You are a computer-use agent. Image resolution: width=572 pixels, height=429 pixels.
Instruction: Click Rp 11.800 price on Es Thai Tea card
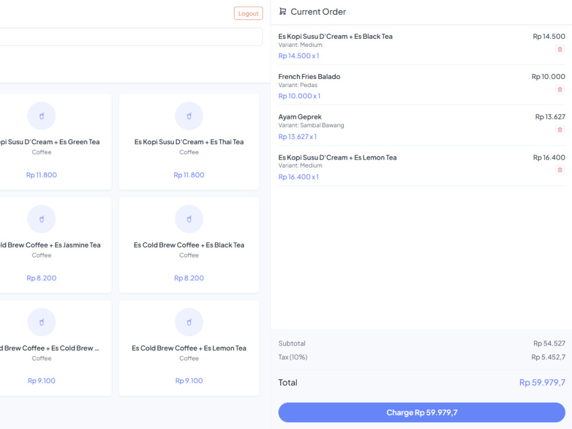(189, 175)
